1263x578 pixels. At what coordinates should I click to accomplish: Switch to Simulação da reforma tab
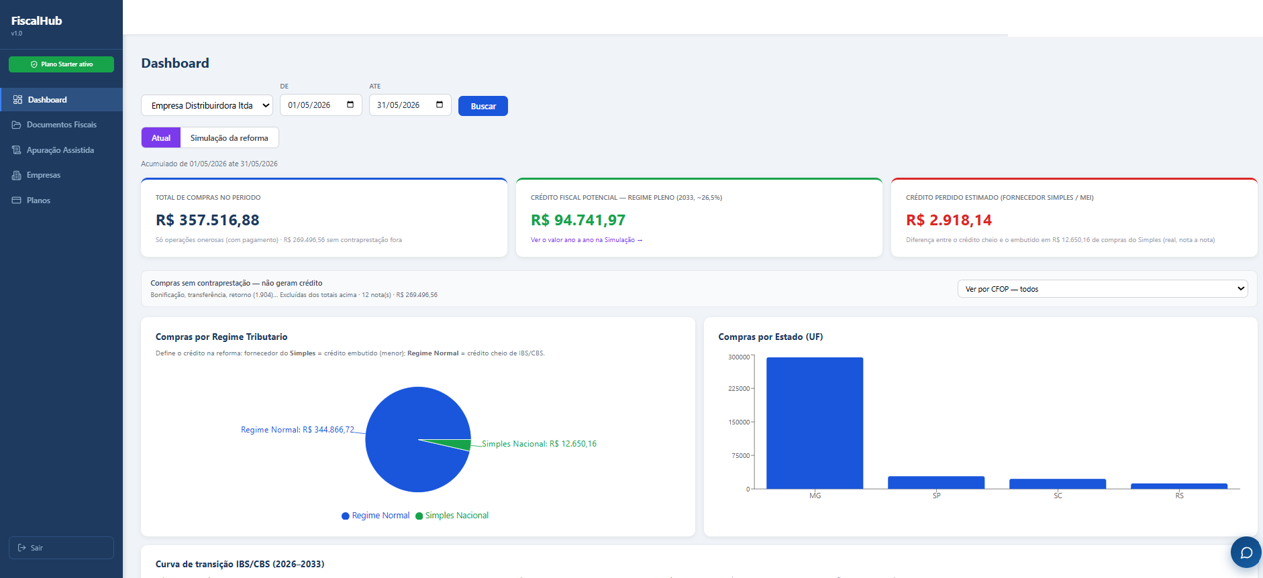230,137
